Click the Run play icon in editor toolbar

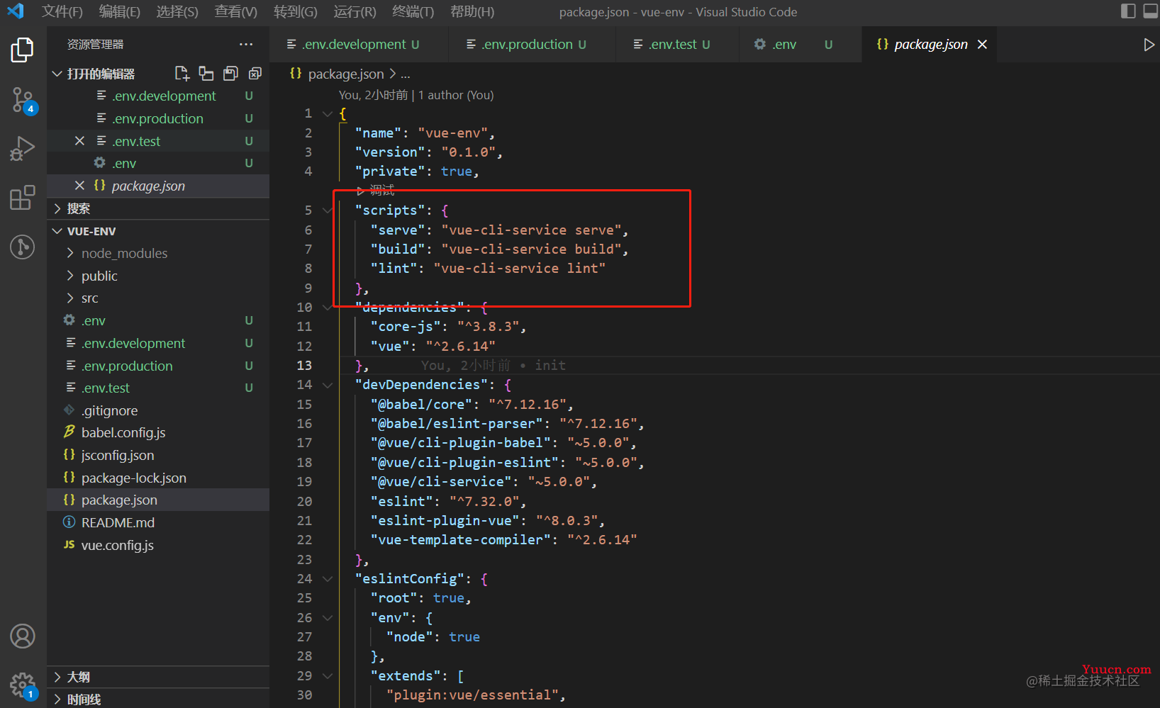point(1149,45)
